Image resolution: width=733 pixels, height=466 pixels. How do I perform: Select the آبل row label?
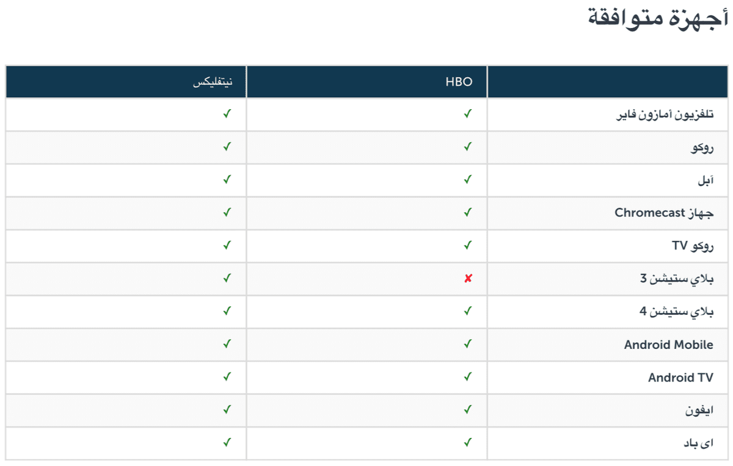tap(704, 181)
